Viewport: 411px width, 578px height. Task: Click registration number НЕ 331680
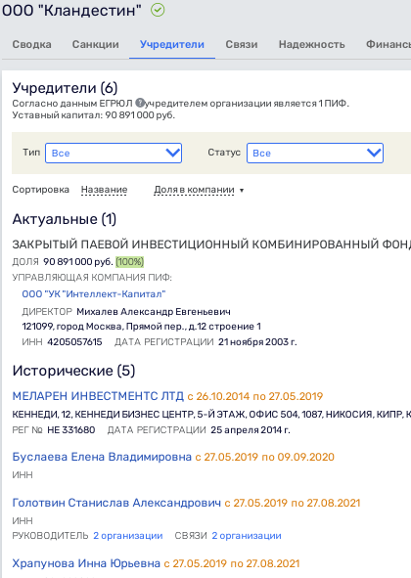pos(71,430)
